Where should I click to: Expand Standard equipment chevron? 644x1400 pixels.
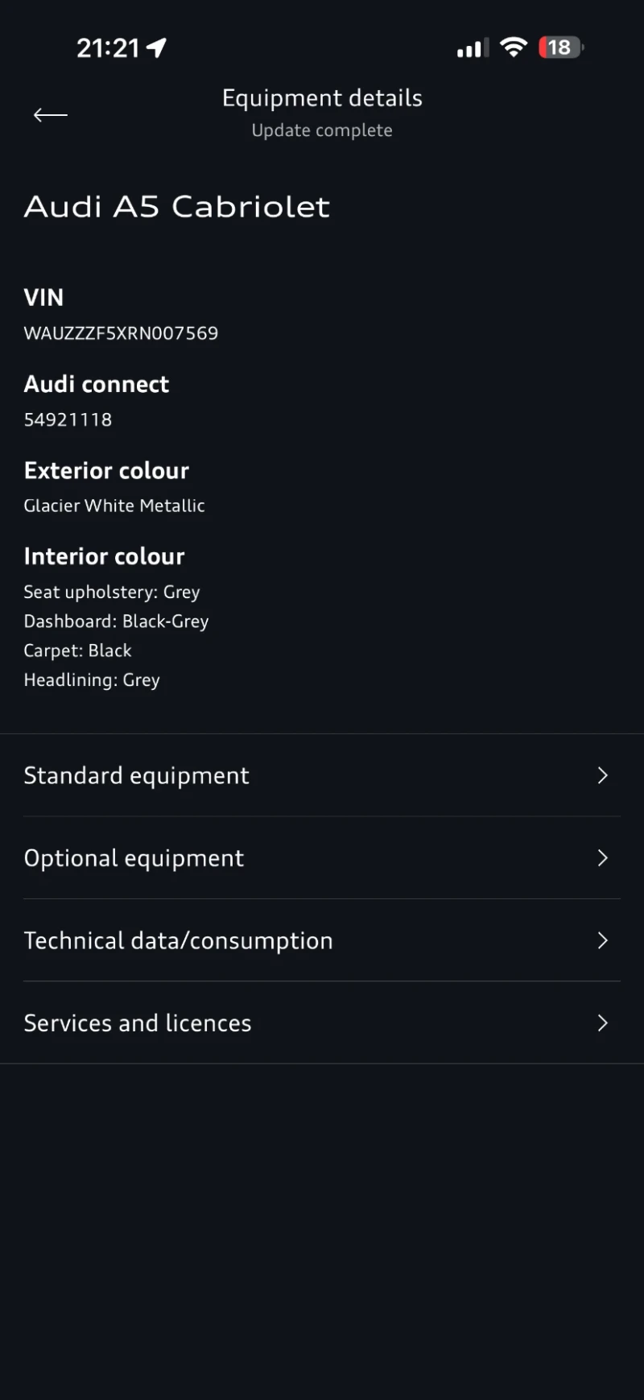602,775
